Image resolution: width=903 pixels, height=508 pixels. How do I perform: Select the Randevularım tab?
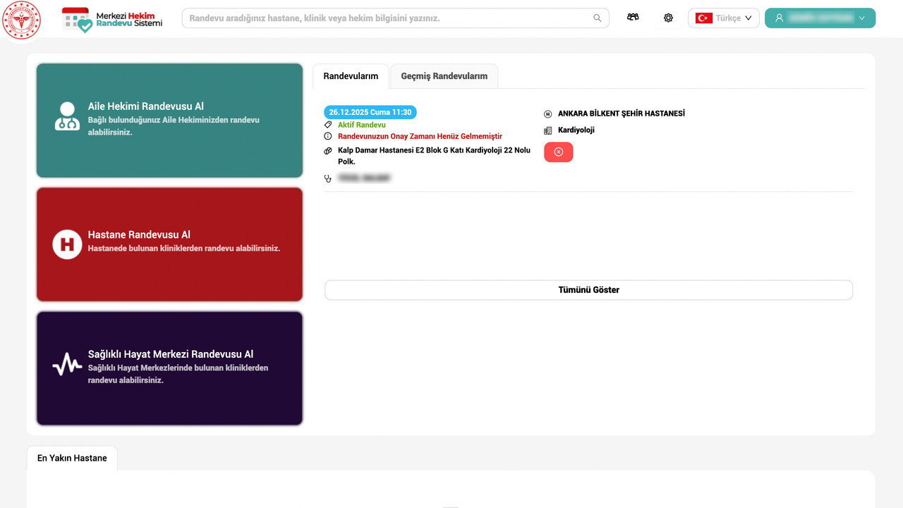351,76
